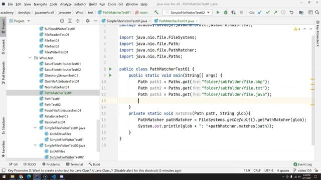Toggle the Key Promoter X side panel
The height and width of the screenshot is (180, 321).
[317, 33]
